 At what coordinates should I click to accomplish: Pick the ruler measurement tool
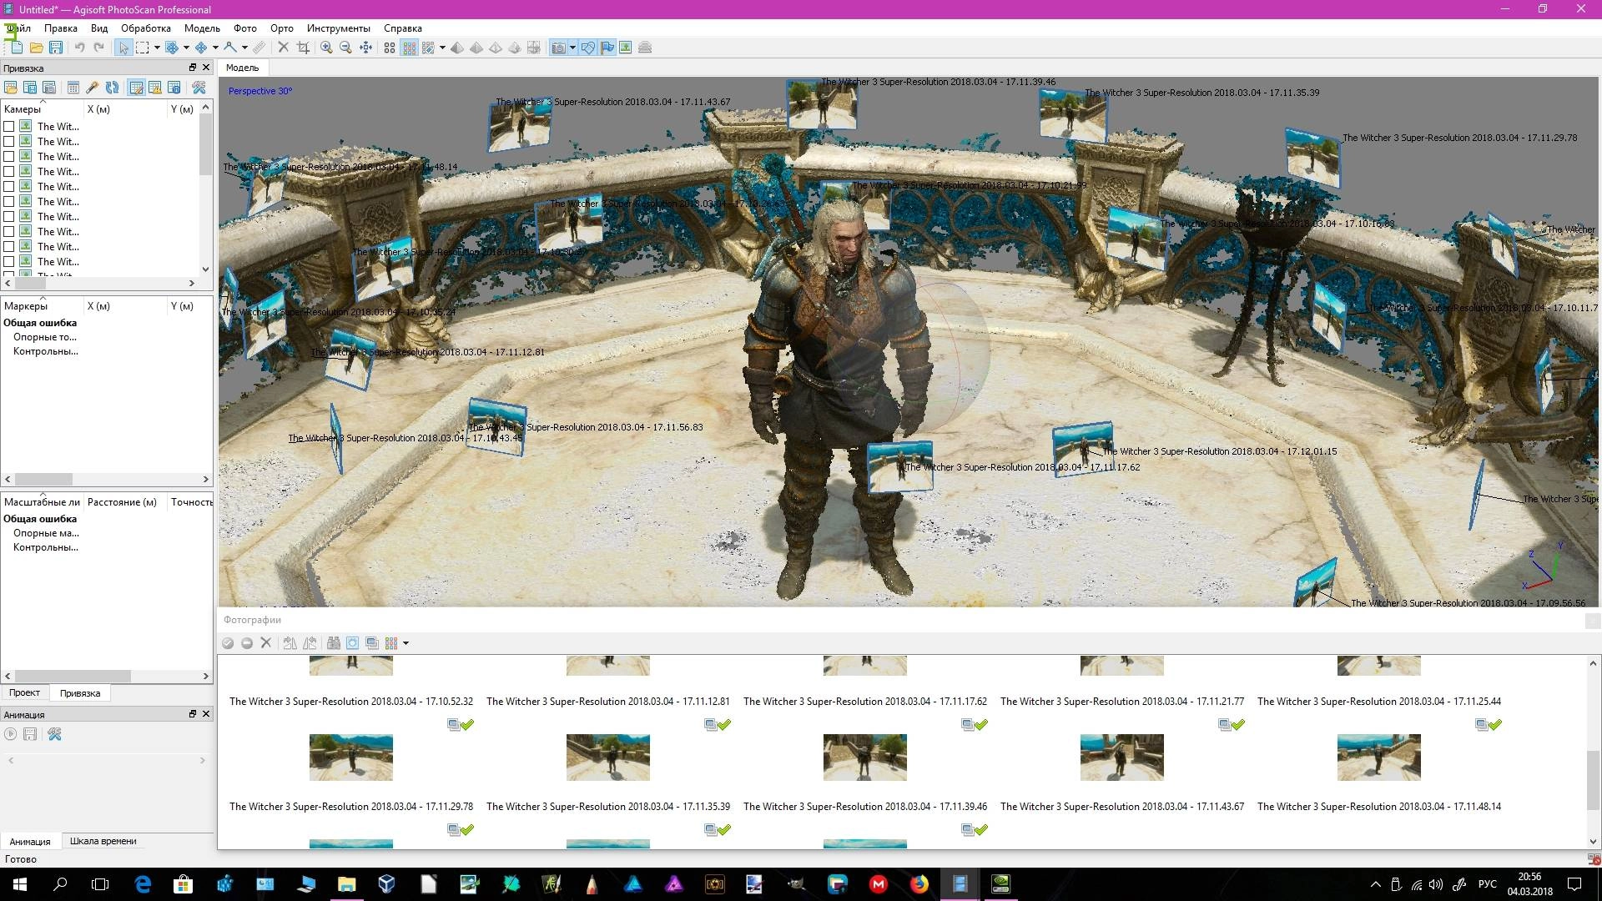pyautogui.click(x=259, y=48)
